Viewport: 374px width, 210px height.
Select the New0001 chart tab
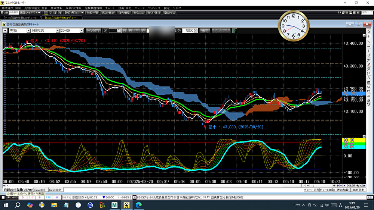pyautogui.click(x=40, y=190)
